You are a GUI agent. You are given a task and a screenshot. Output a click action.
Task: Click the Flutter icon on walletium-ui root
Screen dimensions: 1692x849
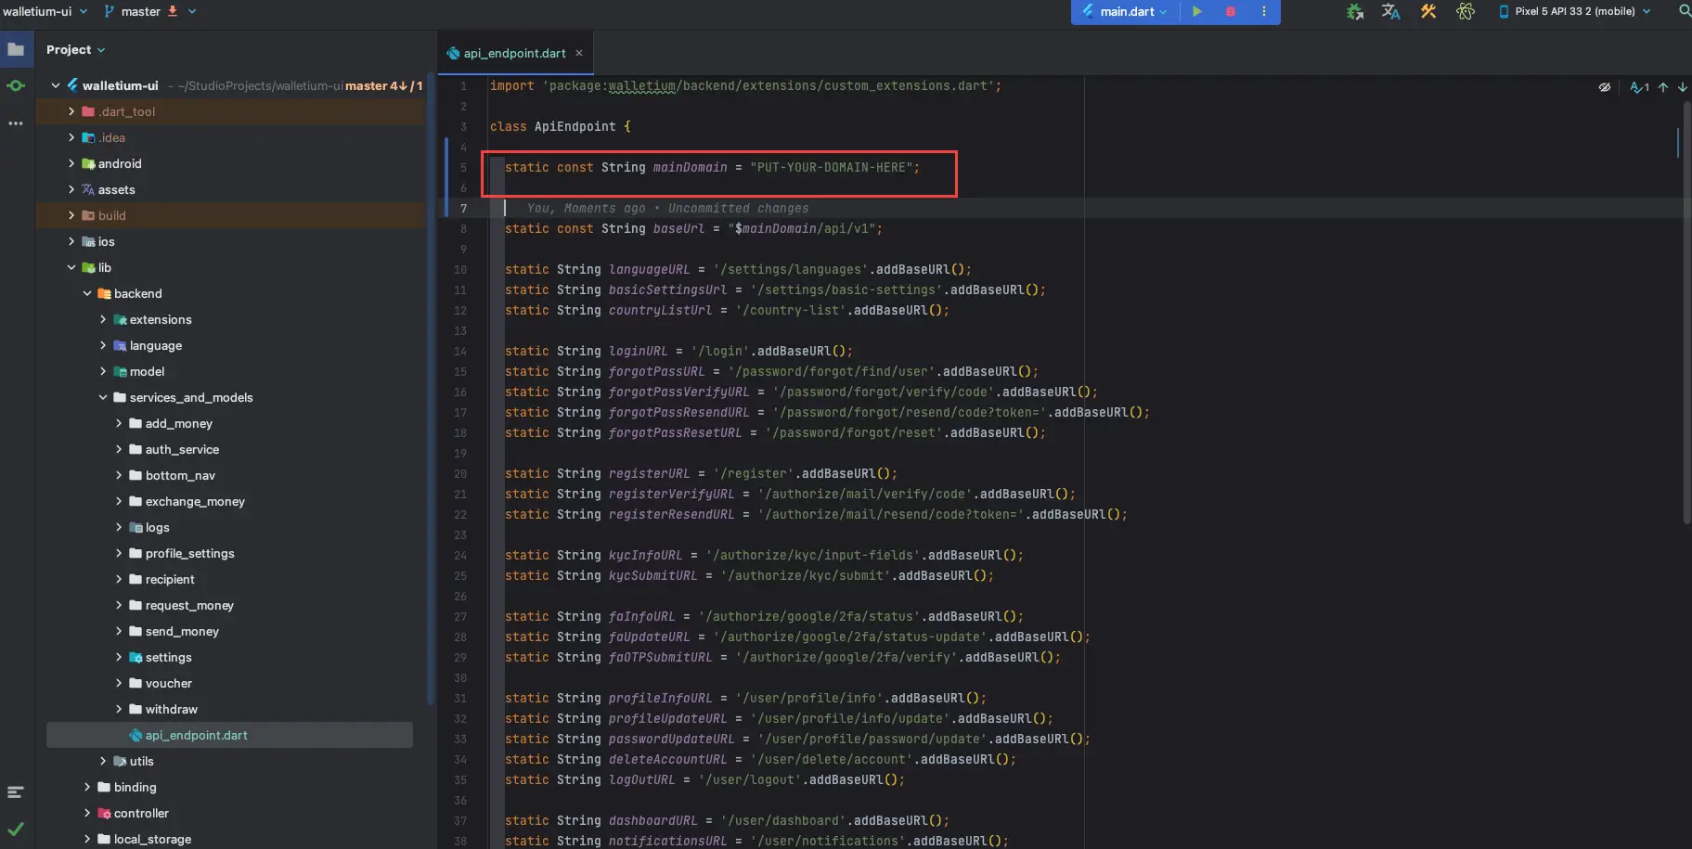tap(72, 85)
